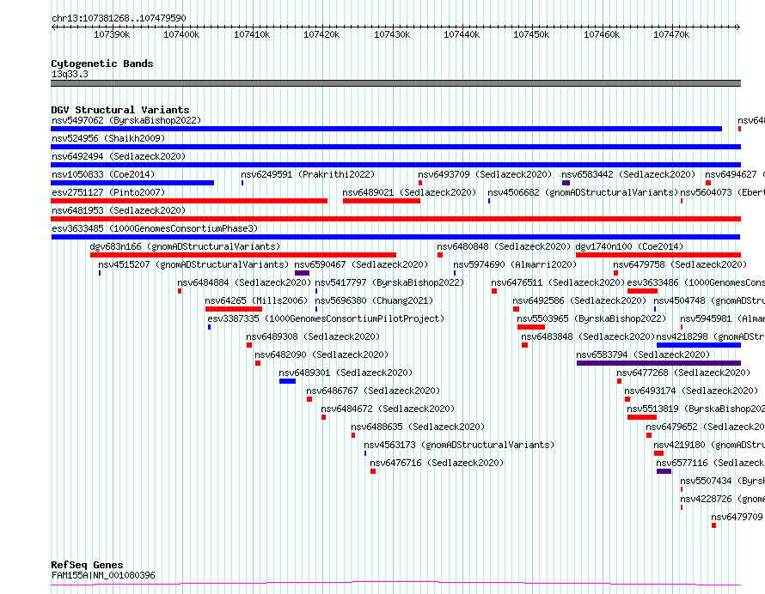This screenshot has height=594, width=765.
Task: Select nsv4219180 red variant marker
Action: point(658,453)
